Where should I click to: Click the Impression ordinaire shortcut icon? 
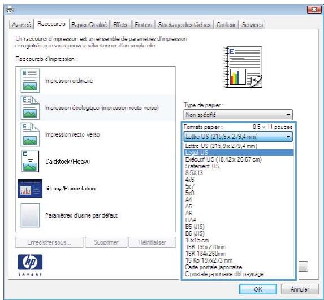pos(30,81)
